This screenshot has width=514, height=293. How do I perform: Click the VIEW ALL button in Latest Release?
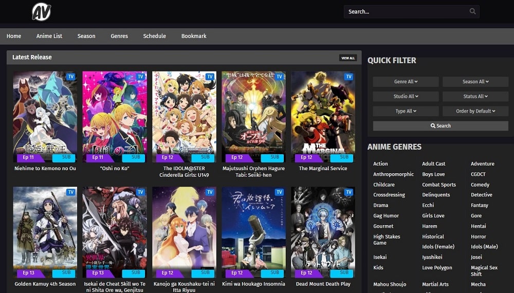tap(348, 58)
